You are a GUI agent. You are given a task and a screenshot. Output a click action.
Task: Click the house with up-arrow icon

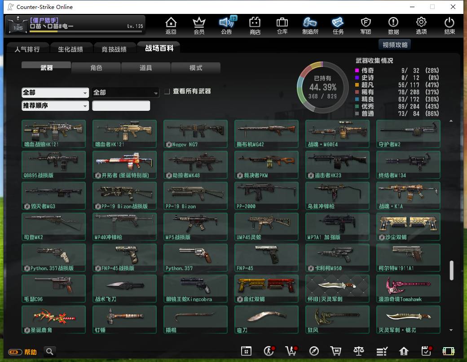point(404,351)
